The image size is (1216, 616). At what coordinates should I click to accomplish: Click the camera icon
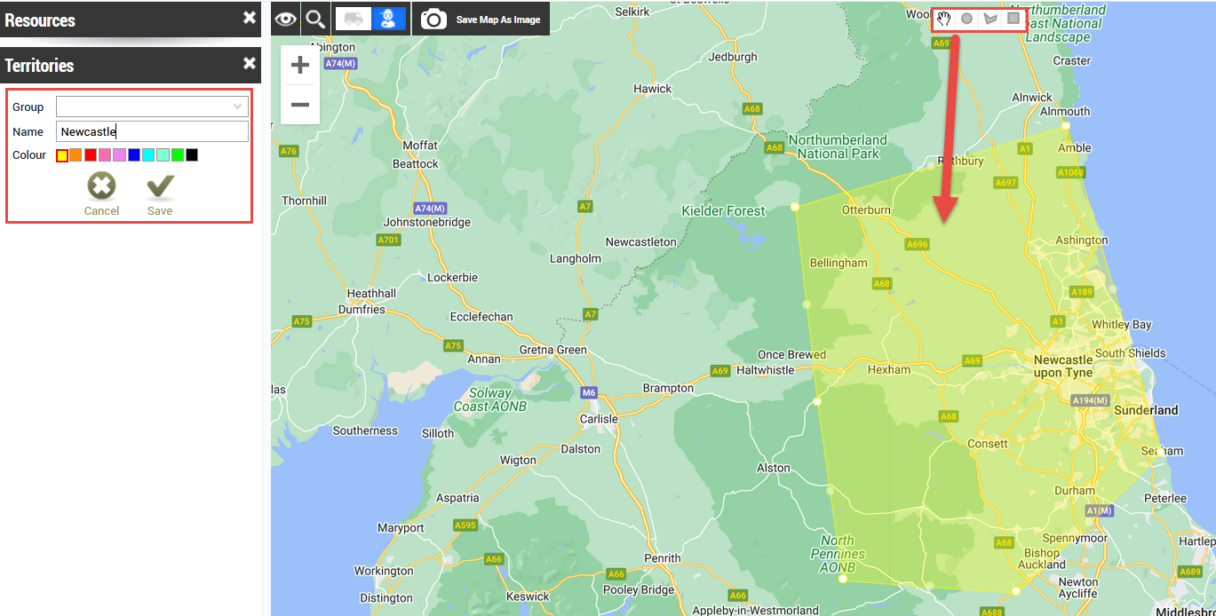[x=433, y=20]
